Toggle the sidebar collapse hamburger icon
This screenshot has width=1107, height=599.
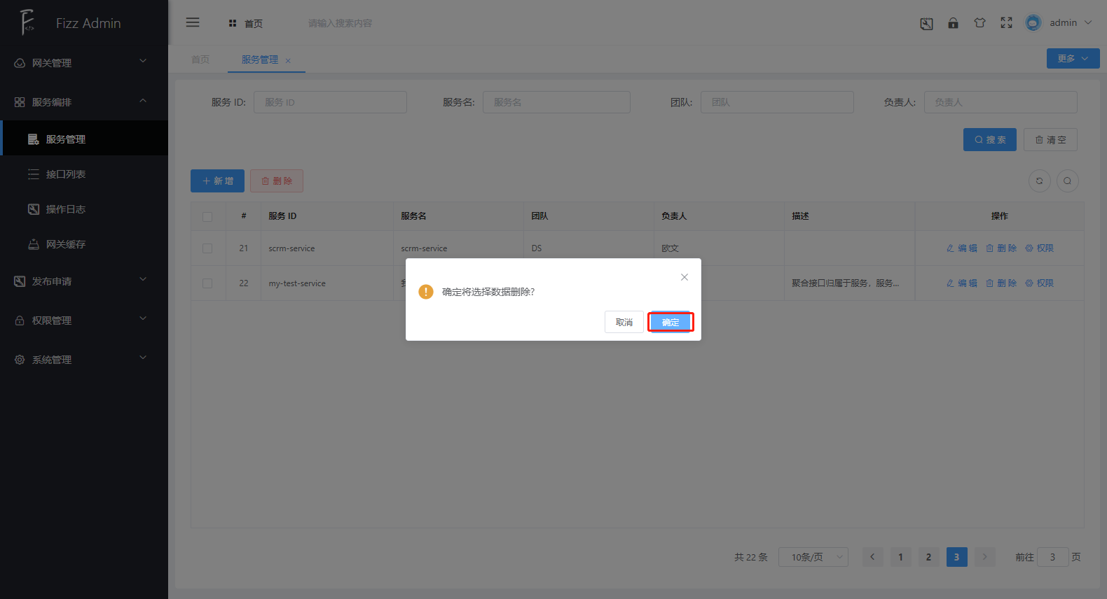193,22
